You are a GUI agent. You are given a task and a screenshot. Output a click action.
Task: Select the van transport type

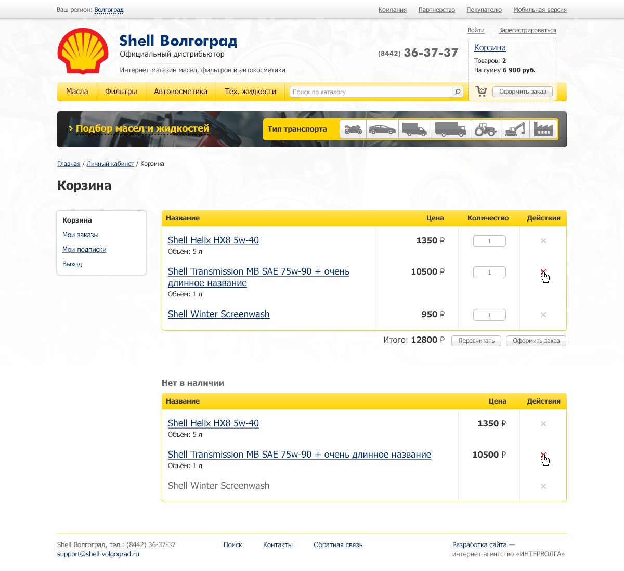click(414, 129)
